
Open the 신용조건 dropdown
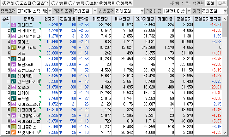tap(142, 11)
